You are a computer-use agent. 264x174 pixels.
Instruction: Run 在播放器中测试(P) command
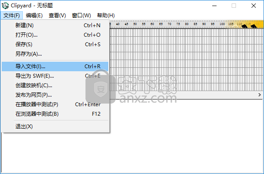click(x=37, y=104)
